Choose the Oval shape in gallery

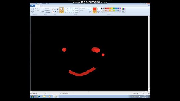pyautogui.click(x=69, y=8)
